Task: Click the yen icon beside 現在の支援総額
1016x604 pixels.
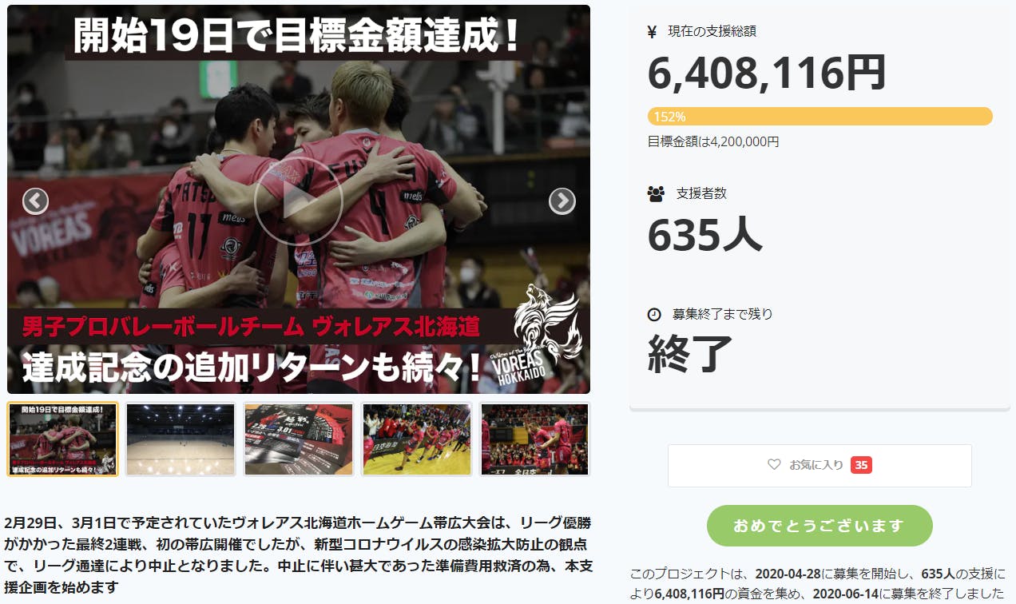Action: point(652,32)
